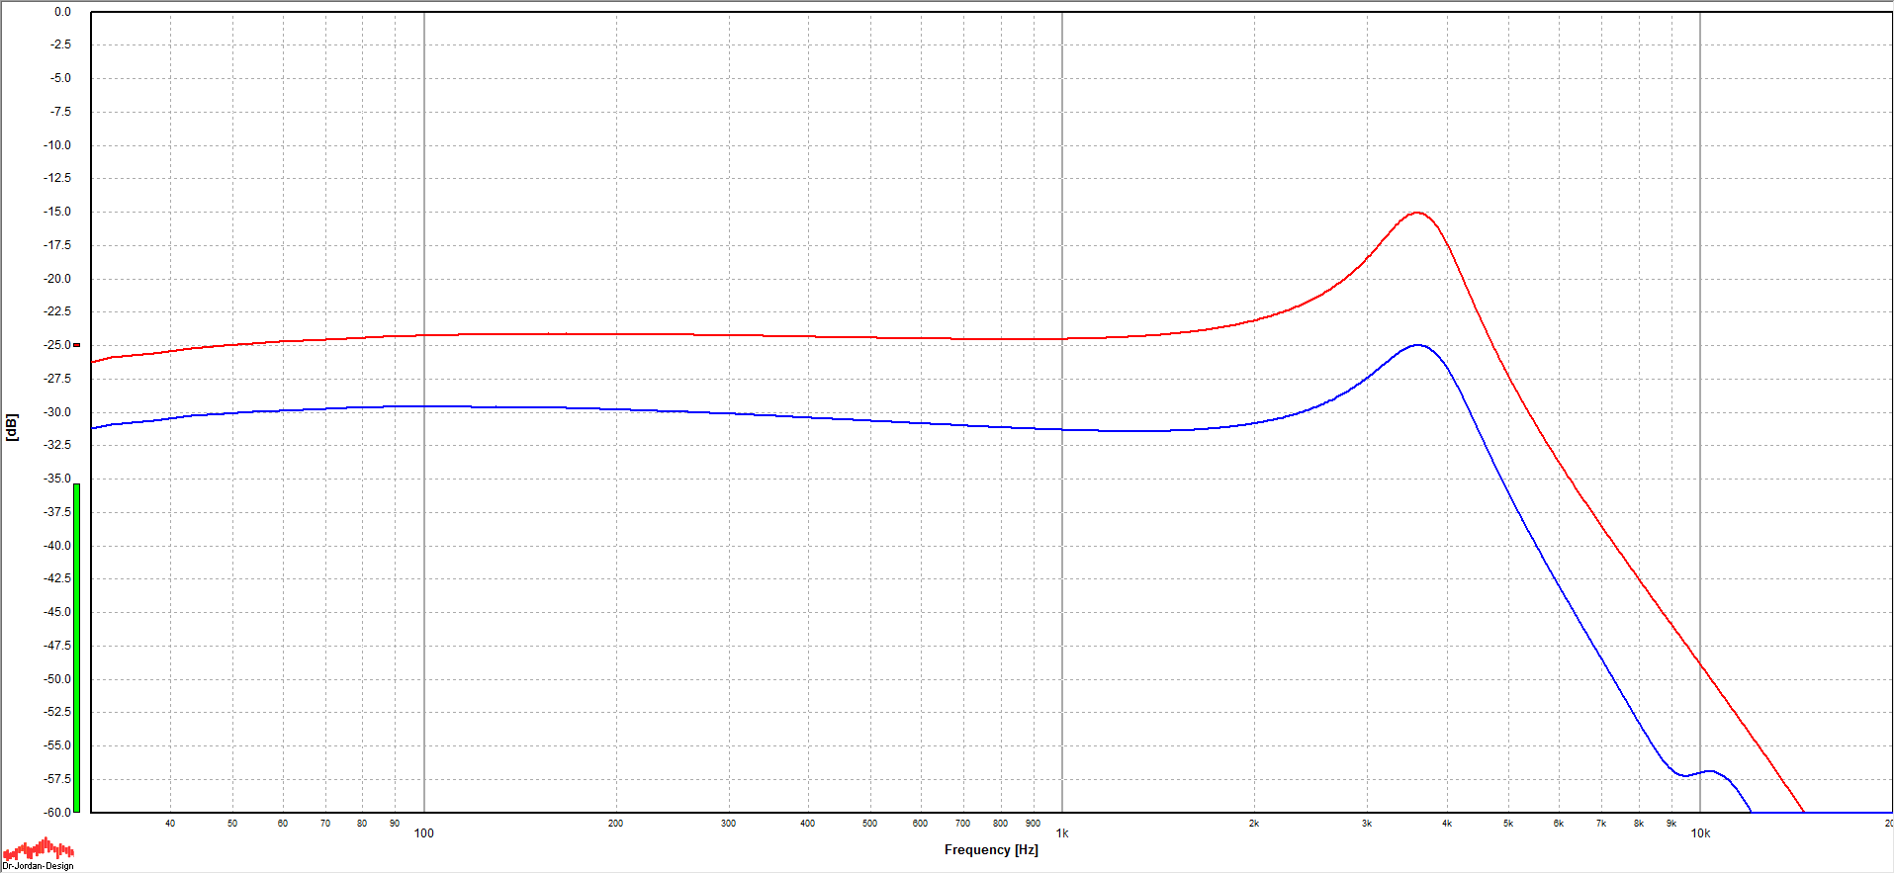1895x874 pixels.
Task: Click the 5k frequency tick label
Action: (x=1507, y=823)
